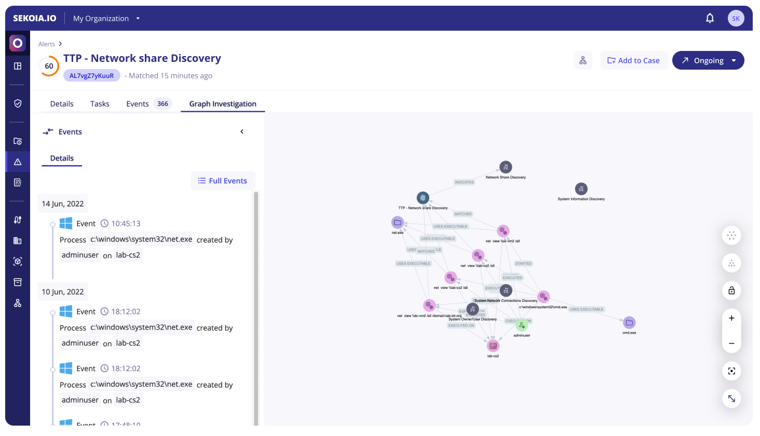Select the cmd.exe node in graph
Image resolution: width=760 pixels, height=436 pixels.
pos(629,322)
